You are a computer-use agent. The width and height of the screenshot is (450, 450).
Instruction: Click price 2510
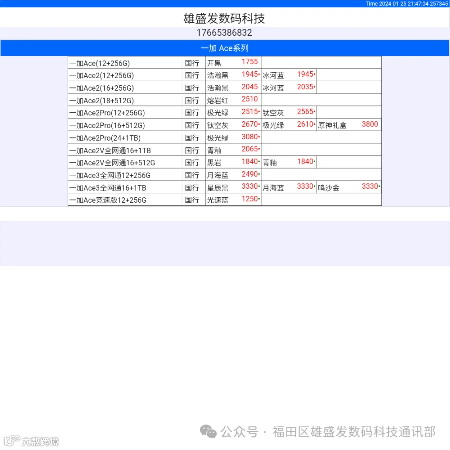(x=250, y=99)
